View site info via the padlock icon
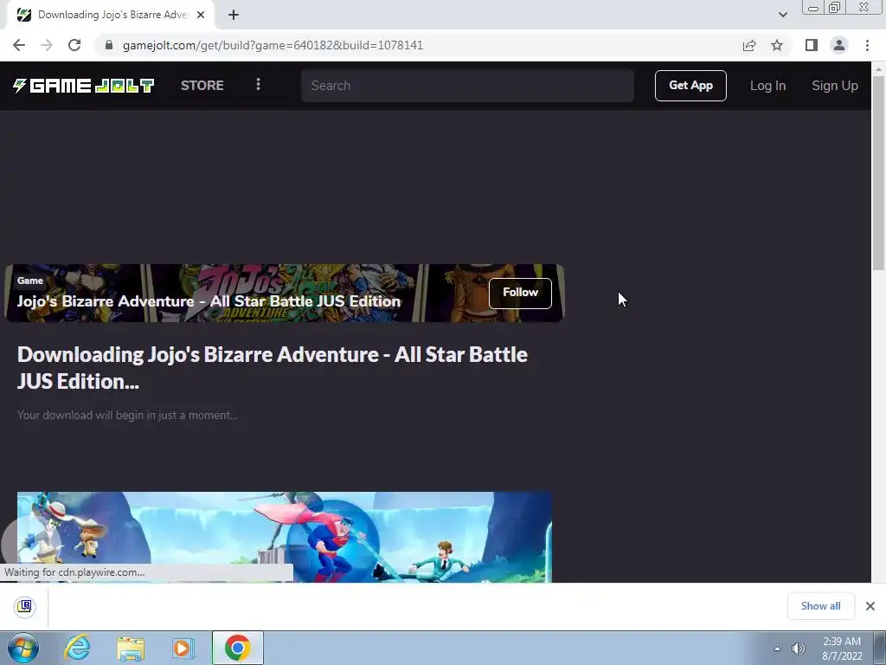Viewport: 886px width, 665px height. tap(109, 45)
